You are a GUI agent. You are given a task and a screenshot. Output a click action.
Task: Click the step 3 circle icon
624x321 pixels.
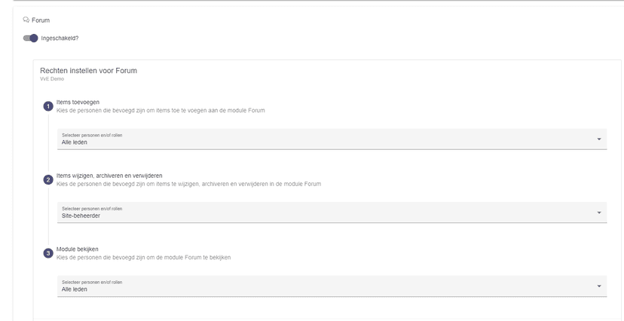tap(48, 253)
